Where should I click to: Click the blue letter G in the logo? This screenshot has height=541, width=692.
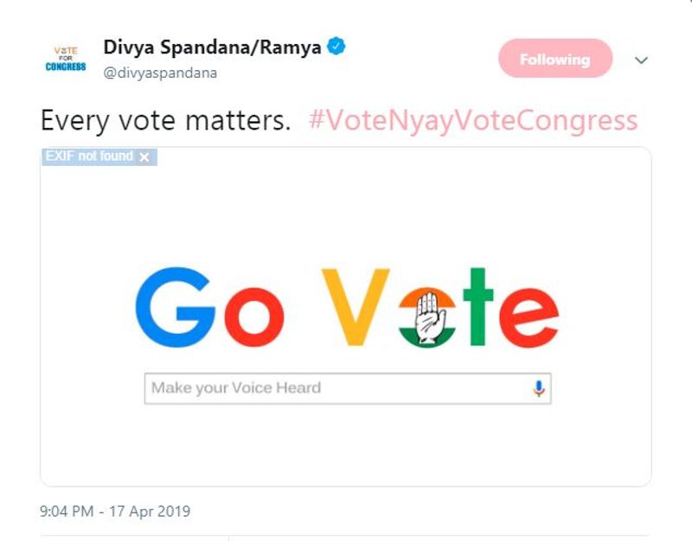point(175,307)
